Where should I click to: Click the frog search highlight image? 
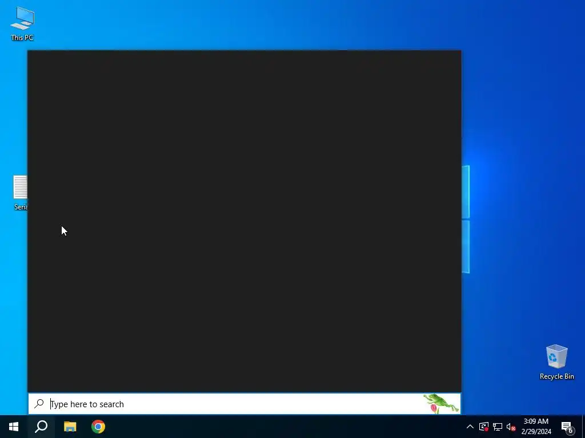point(441,404)
